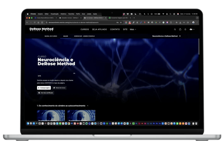This screenshot has width=224, height=149.
Task: Switch to 'Converter Imagens' browser tab
Action: pos(119,18)
